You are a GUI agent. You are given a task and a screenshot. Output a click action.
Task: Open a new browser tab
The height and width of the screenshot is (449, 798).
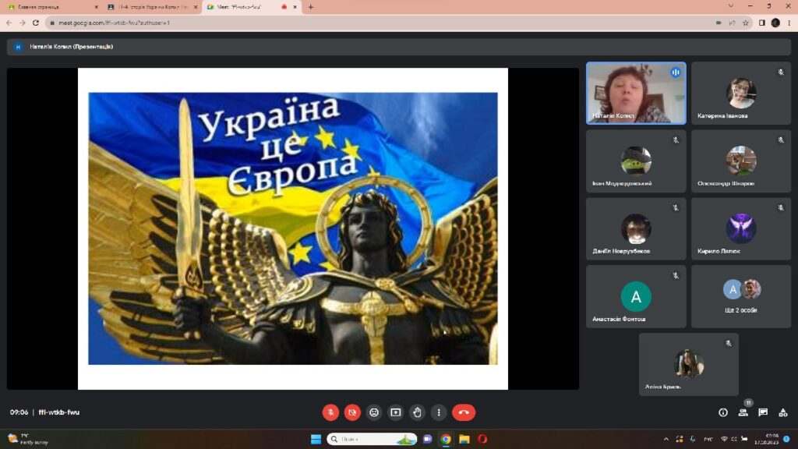pyautogui.click(x=311, y=7)
